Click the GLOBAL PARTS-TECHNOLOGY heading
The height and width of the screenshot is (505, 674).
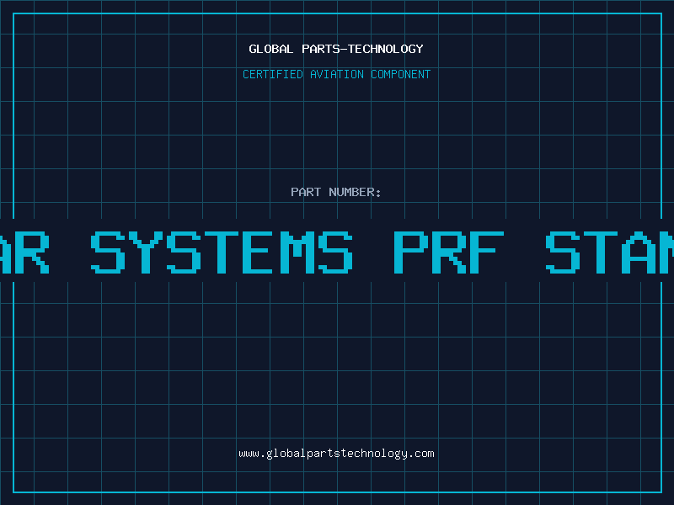(x=336, y=49)
